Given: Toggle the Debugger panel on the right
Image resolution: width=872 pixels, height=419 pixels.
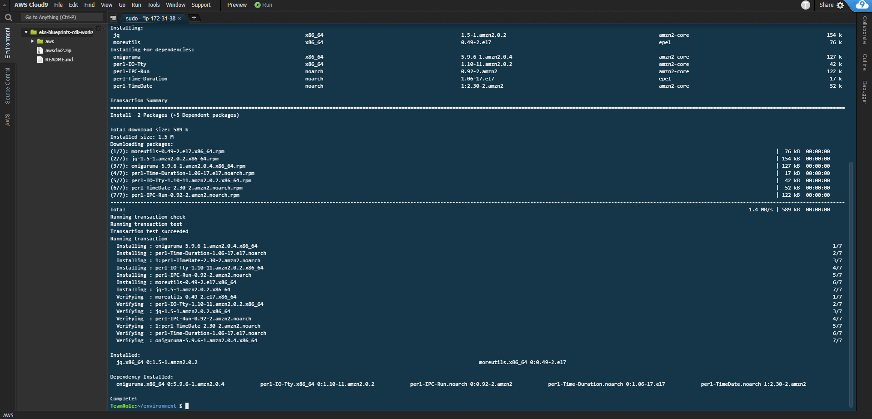Looking at the screenshot, I should click(x=864, y=94).
